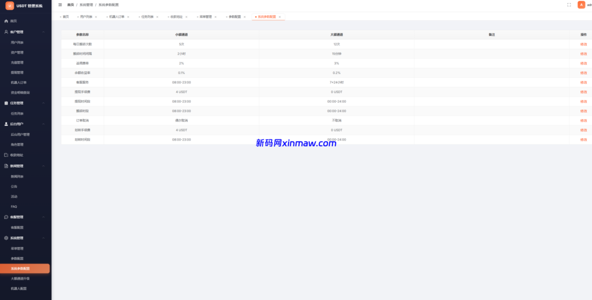
Task: Collapse the 客服管理 sidebar group
Action: 43,217
